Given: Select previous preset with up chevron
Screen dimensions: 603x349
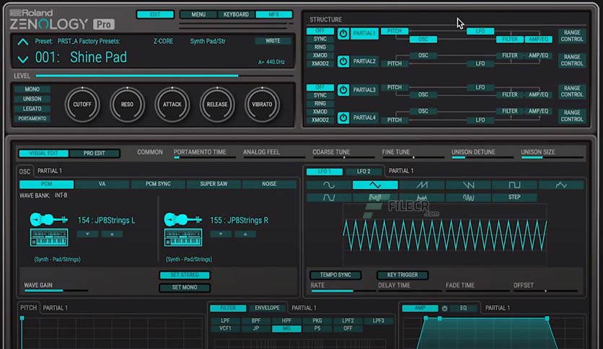Looking at the screenshot, I should coord(22,42).
